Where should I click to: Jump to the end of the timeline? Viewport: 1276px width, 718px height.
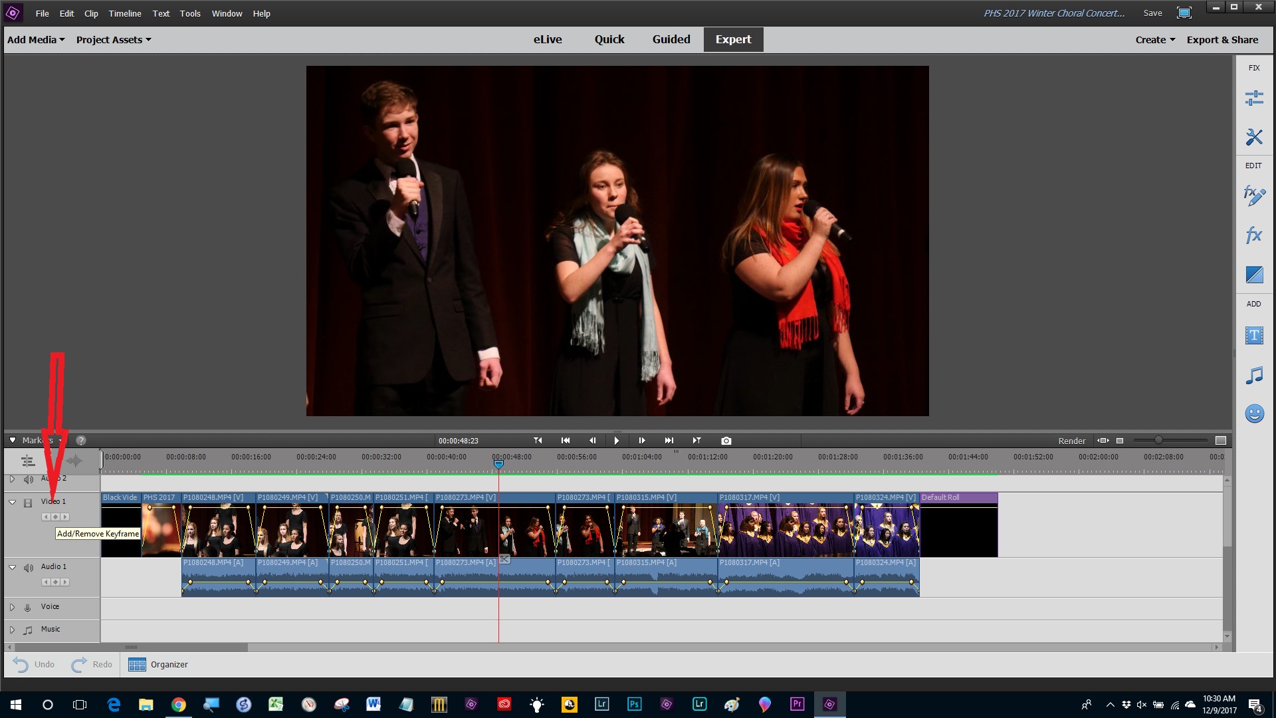[x=669, y=441]
